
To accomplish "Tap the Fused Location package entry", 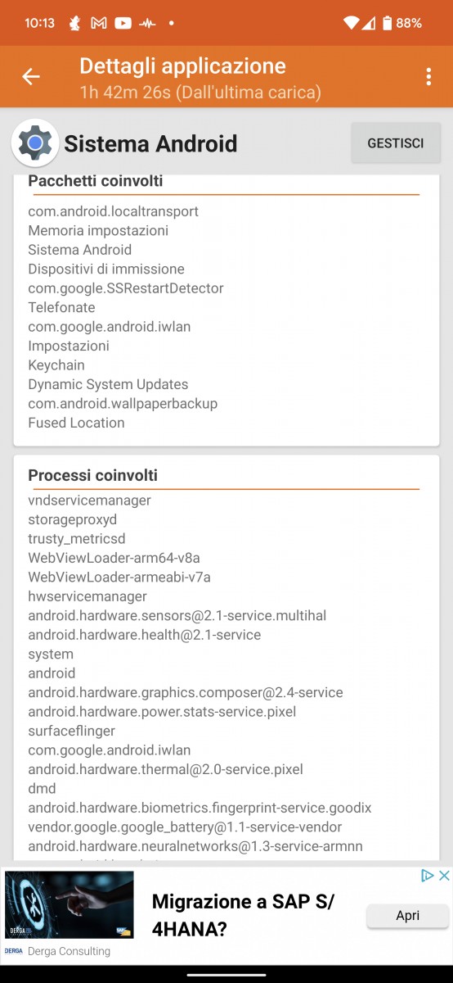I will point(76,423).
